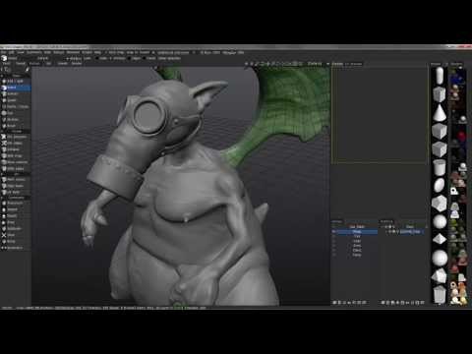Select the highlighted row in the layers list
The image size is (472, 354).
pyautogui.click(x=355, y=232)
